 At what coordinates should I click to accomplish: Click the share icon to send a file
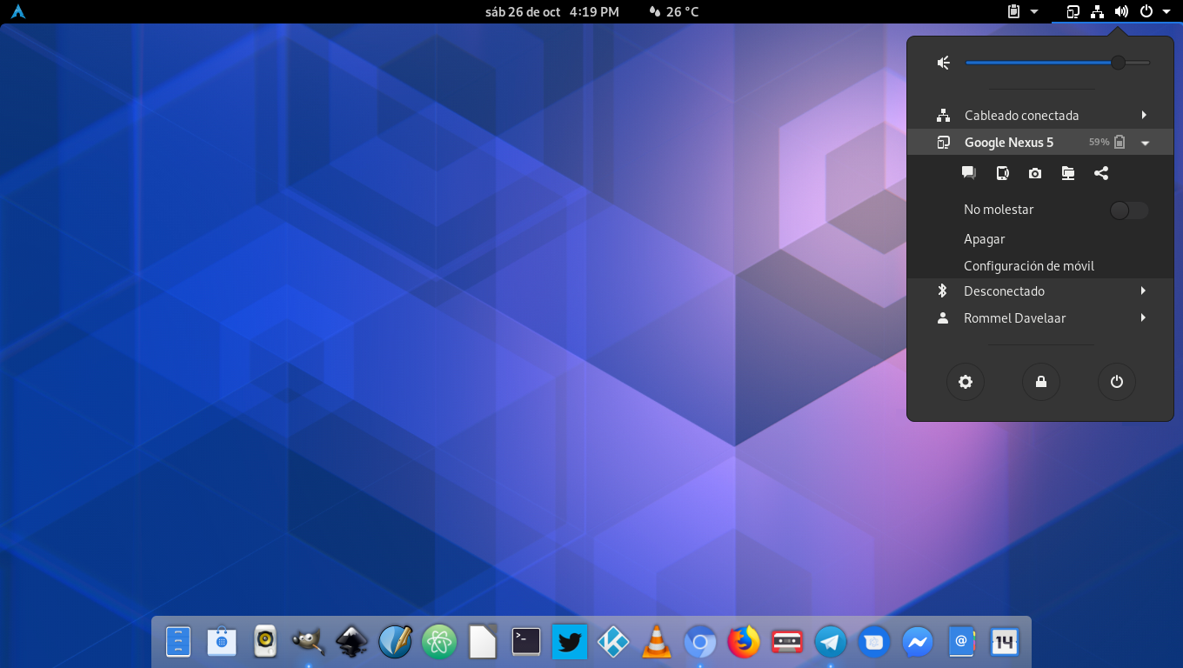point(1101,173)
